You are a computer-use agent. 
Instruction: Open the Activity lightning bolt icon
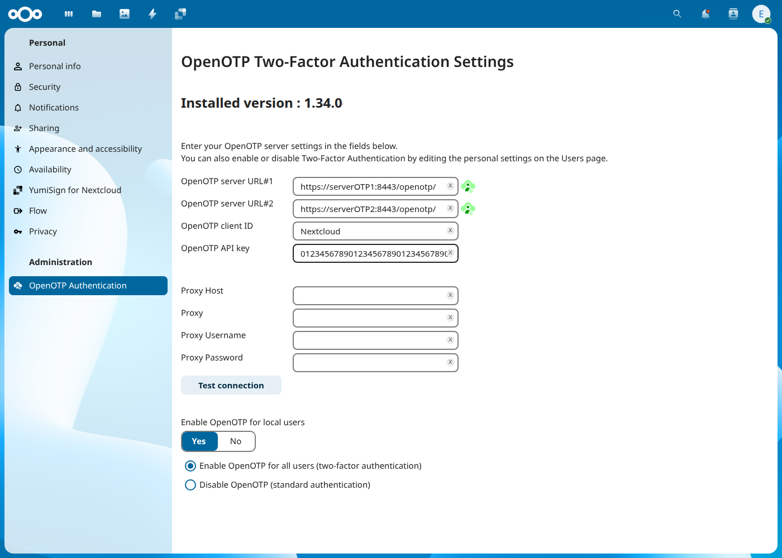152,14
